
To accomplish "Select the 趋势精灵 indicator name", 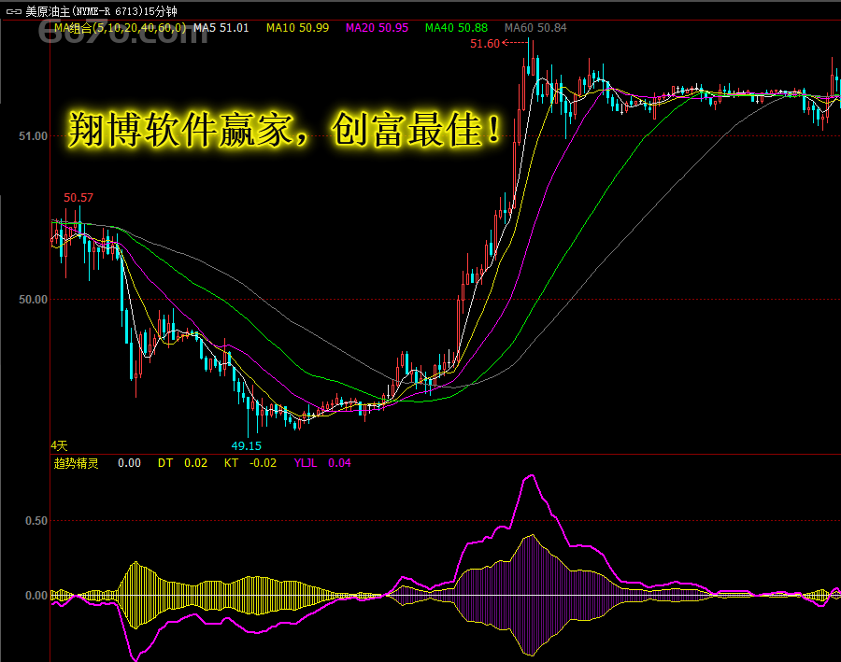I will pos(77,463).
